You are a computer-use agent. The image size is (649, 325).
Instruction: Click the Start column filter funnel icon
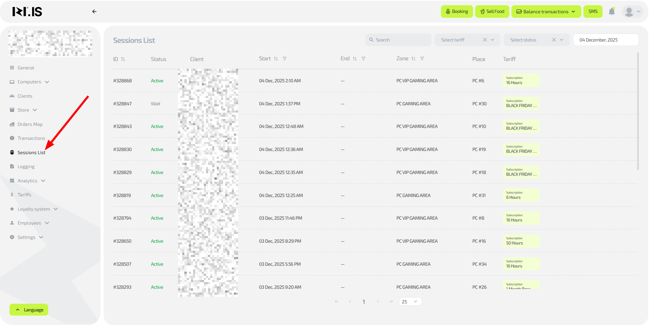285,59
